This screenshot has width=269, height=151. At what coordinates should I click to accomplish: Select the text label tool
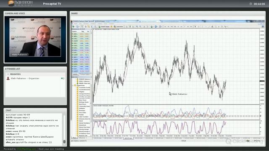[222, 26]
